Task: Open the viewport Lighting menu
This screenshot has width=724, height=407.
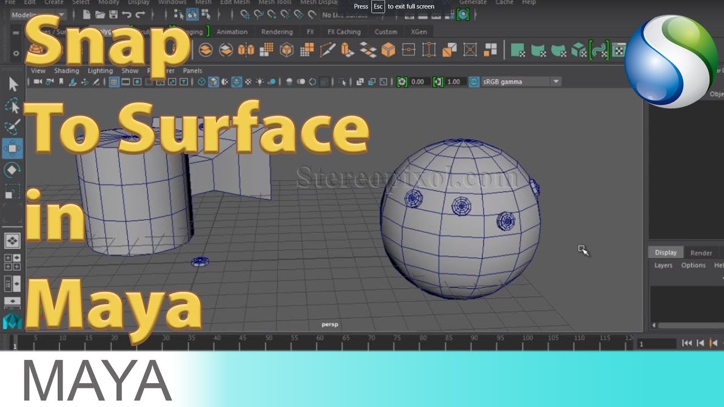Action: pos(100,71)
